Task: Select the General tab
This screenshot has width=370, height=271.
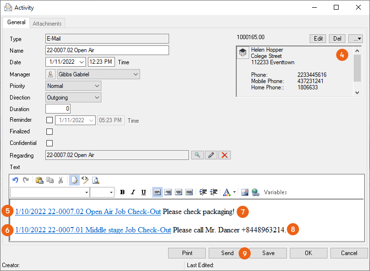Action: pyautogui.click(x=16, y=23)
